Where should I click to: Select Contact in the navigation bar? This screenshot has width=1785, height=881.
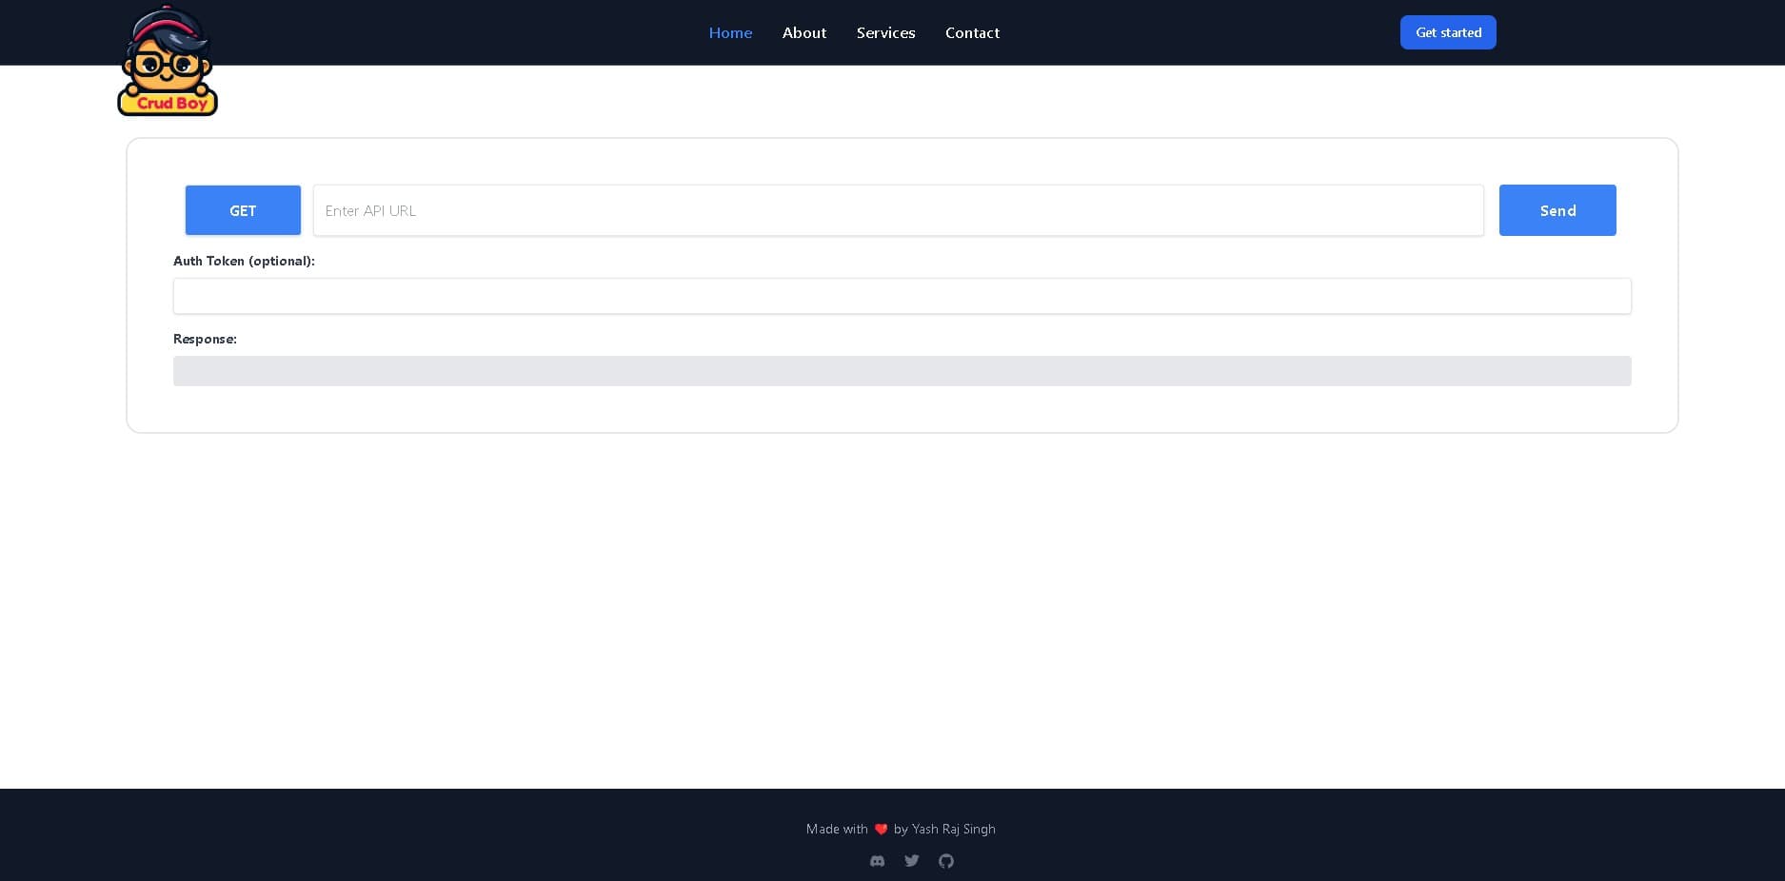(x=972, y=32)
